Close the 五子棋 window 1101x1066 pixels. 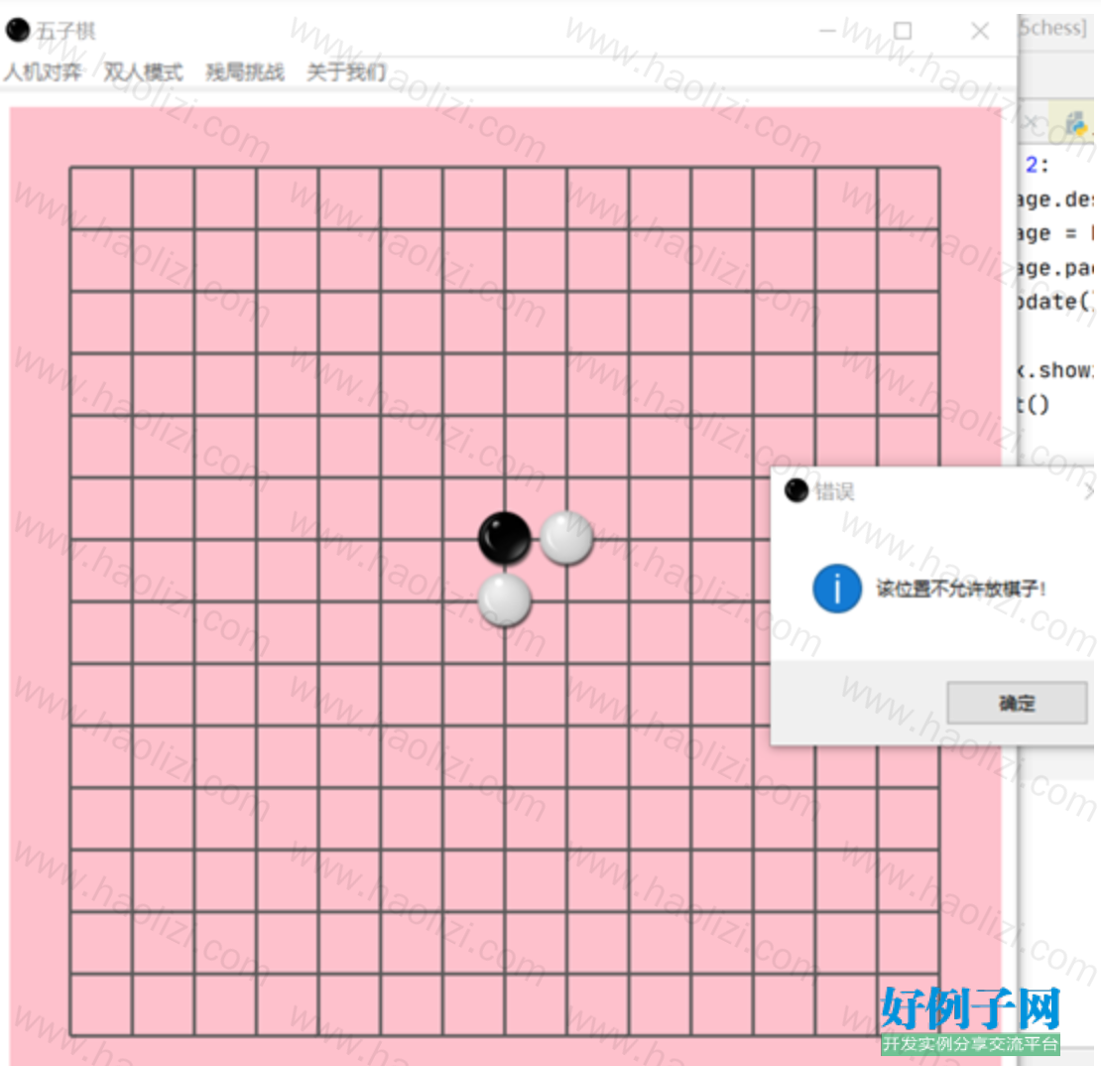pyautogui.click(x=980, y=30)
